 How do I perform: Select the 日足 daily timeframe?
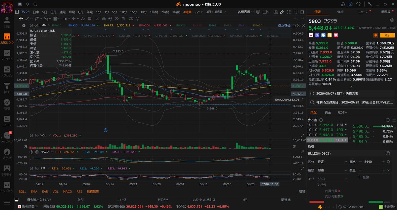[53, 12]
